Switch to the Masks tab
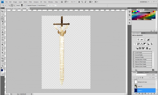The image size is (158, 95). [144, 33]
